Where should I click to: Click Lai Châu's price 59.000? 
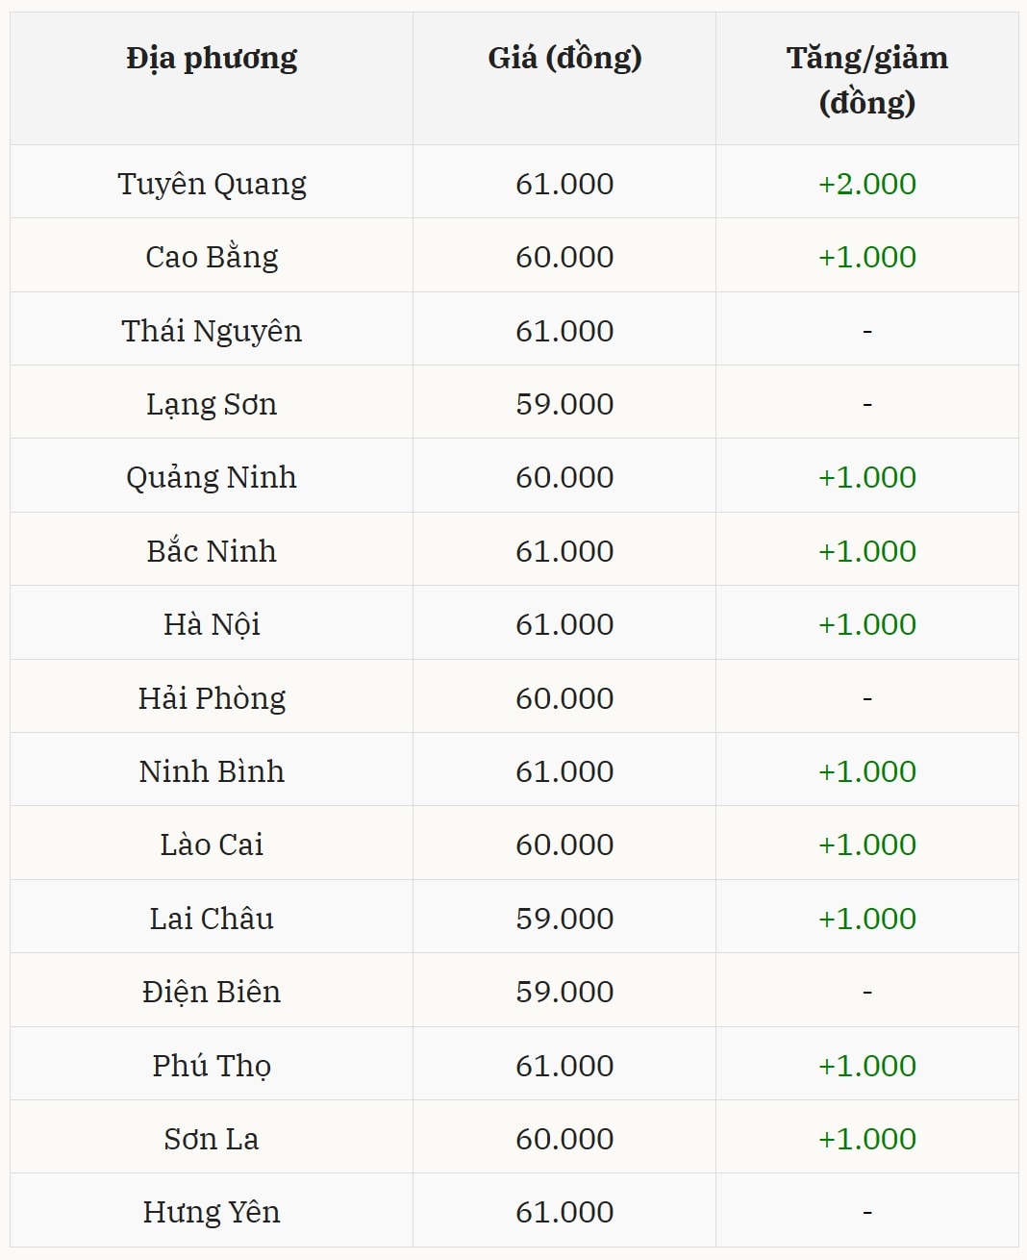pyautogui.click(x=564, y=919)
